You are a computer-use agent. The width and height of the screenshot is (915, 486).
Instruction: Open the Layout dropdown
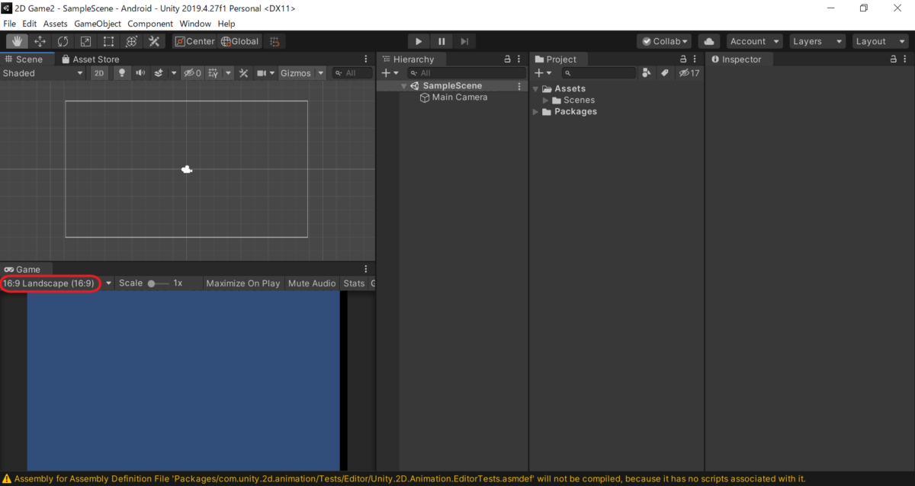880,41
